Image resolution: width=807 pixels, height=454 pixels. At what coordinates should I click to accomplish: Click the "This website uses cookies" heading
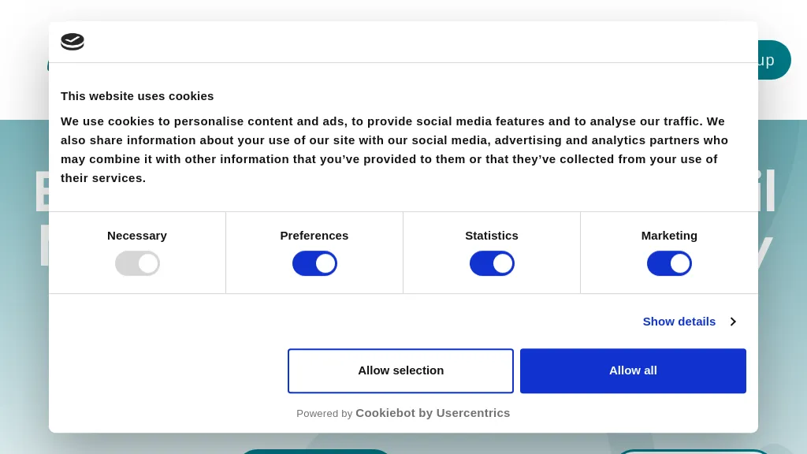[137, 96]
